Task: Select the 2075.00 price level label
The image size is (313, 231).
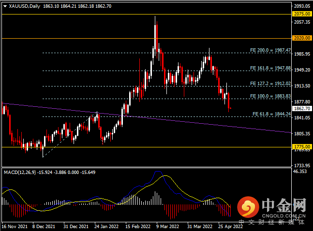Action: (302, 14)
